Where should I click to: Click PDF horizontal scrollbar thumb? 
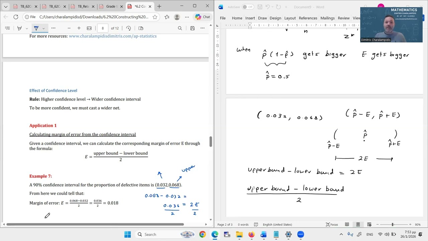[95, 224]
